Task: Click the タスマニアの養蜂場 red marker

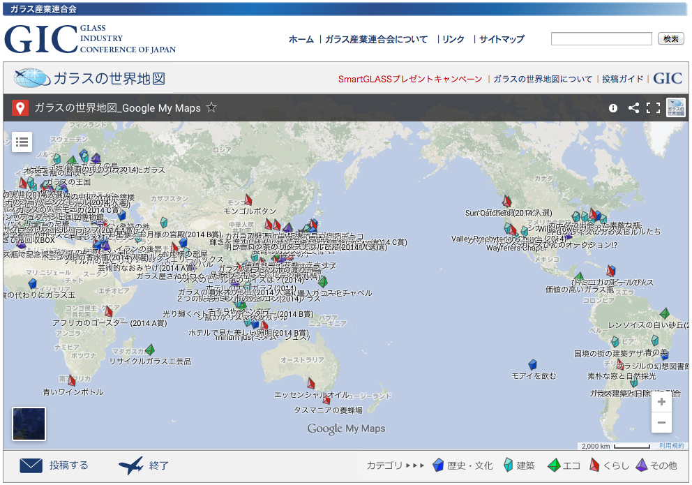Action: [326, 399]
